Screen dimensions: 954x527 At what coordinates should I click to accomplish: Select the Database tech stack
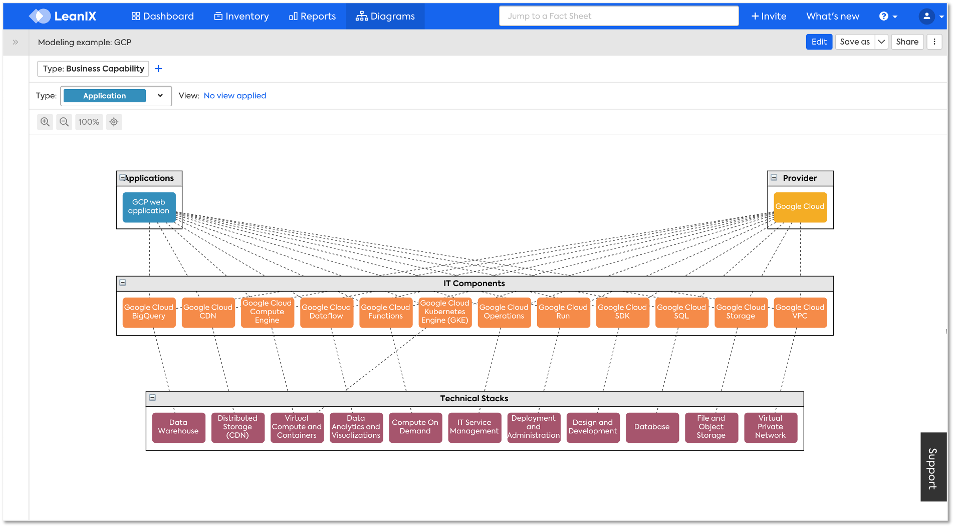coord(652,427)
